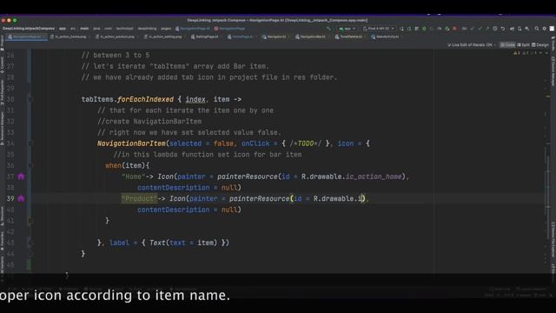This screenshot has height=313, width=556.
Task: Click the green Debug bug icon
Action: pos(424,29)
